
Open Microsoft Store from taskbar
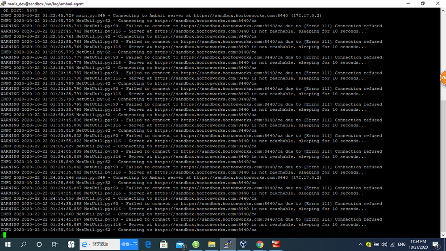164,244
